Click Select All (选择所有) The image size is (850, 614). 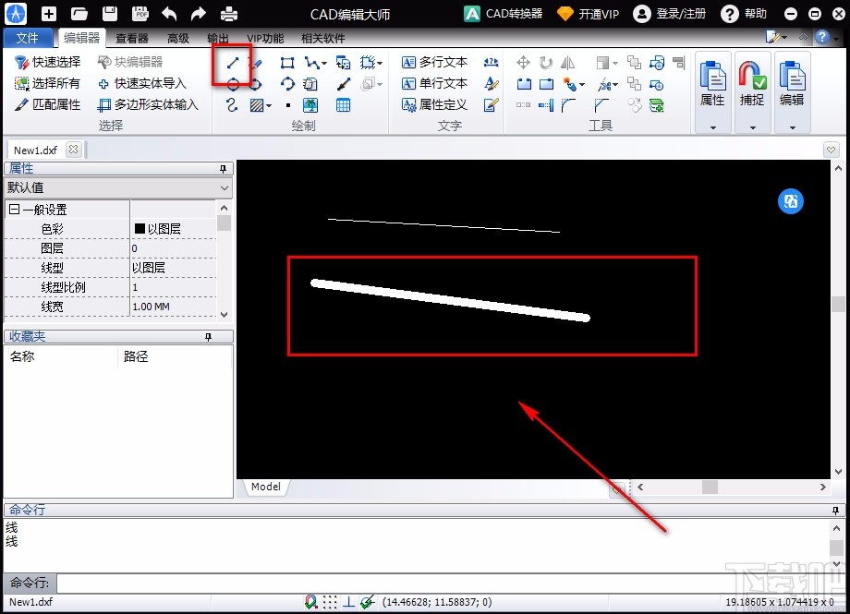[x=47, y=83]
